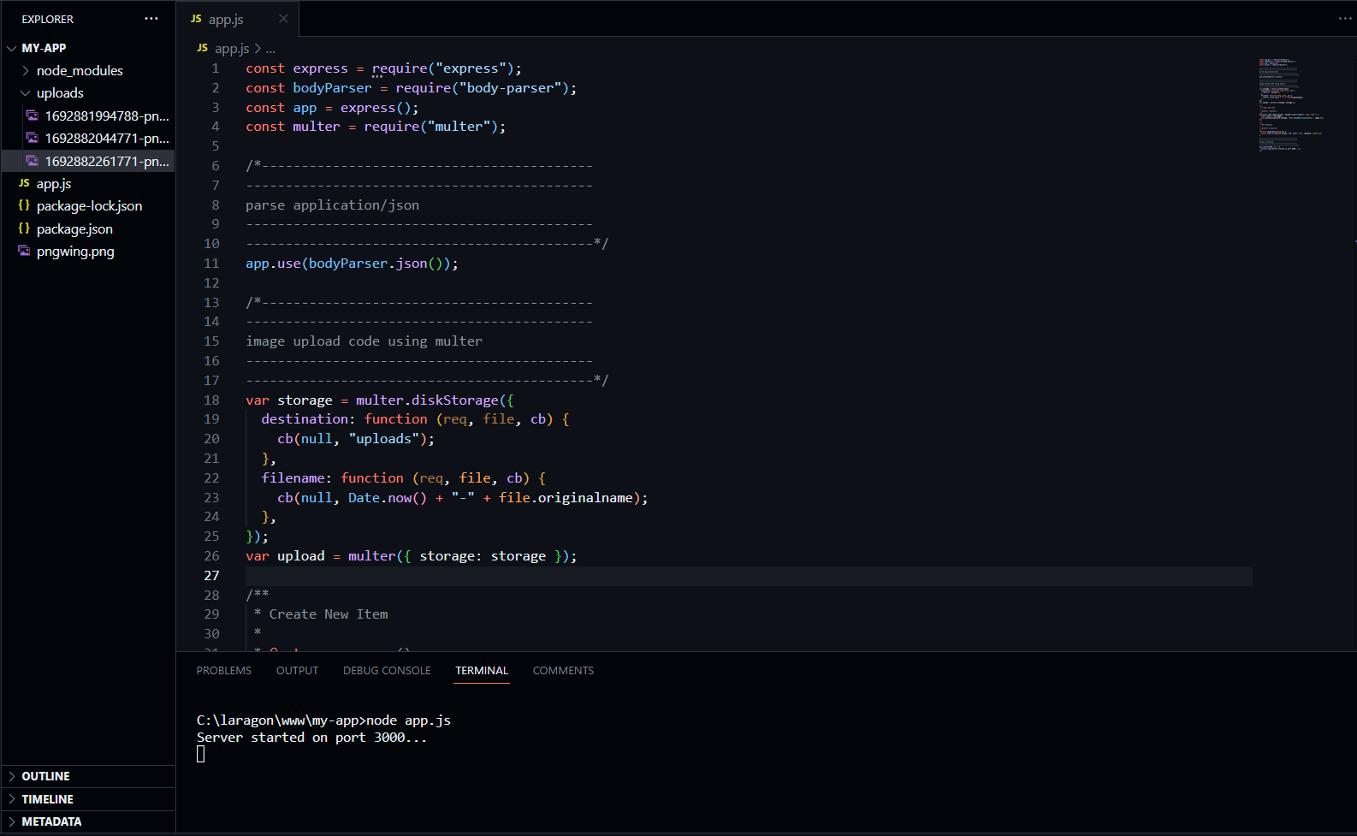Click JS icon next to app.js in explorer

(24, 183)
